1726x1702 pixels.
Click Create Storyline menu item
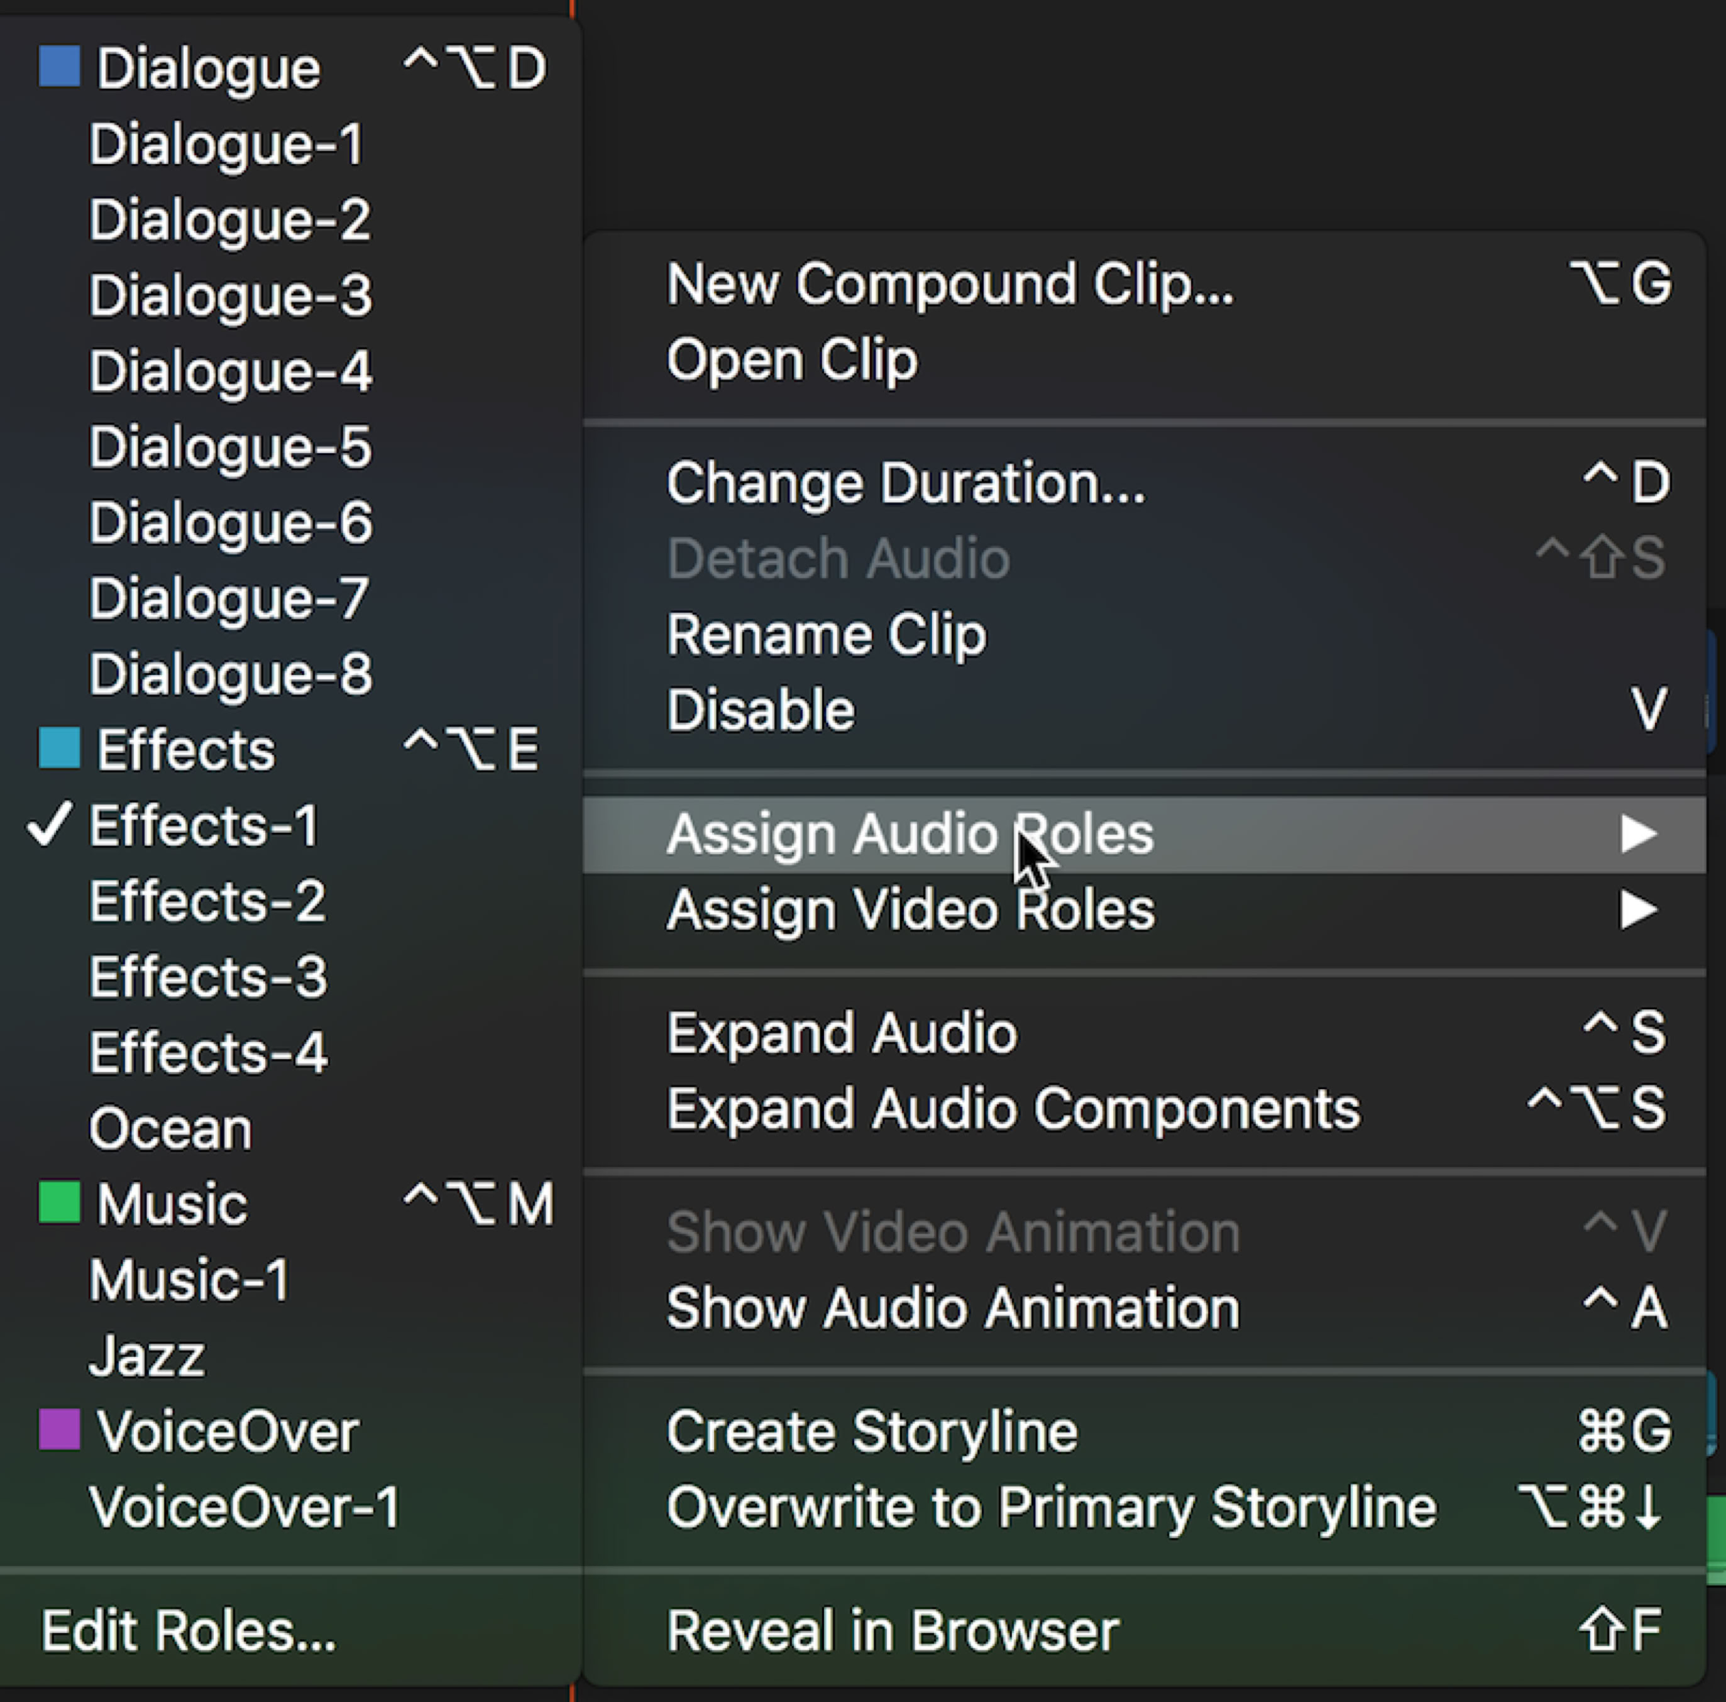tap(872, 1431)
